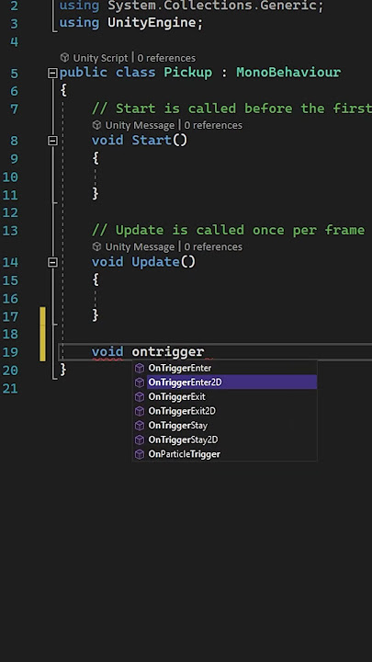Collapse the Pickup class block

[x=52, y=74]
